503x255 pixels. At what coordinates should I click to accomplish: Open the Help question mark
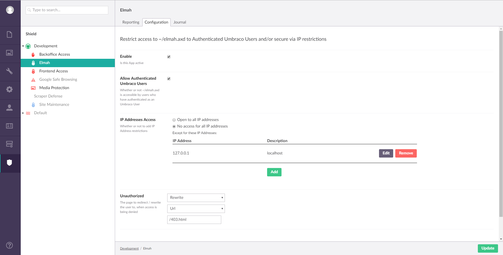click(9, 245)
